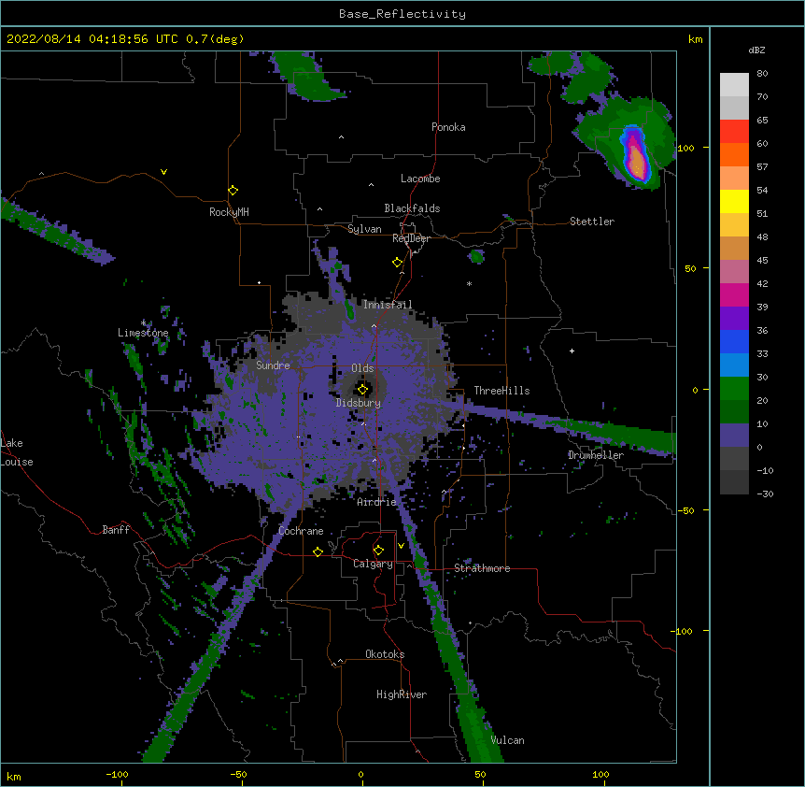This screenshot has width=805, height=787.
Task: Click the Olds city label
Action: pos(362,368)
